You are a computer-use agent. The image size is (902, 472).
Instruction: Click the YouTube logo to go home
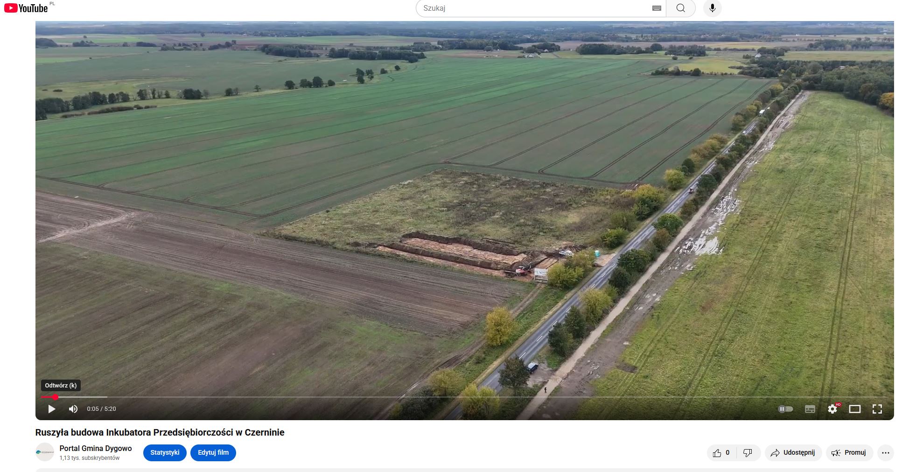[x=26, y=8]
